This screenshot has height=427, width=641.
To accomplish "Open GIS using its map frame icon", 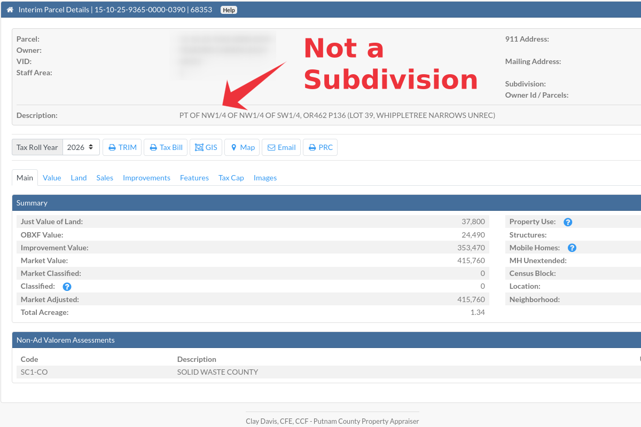I will (199, 147).
